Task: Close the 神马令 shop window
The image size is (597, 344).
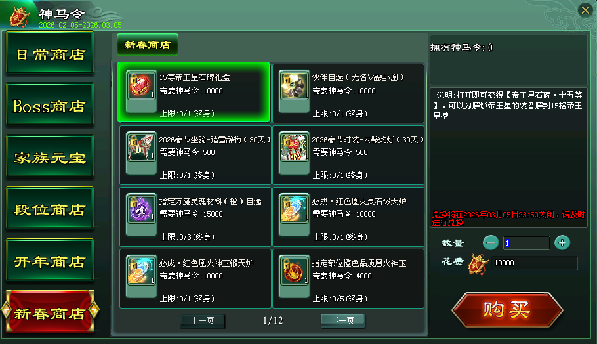Action: 586,10
